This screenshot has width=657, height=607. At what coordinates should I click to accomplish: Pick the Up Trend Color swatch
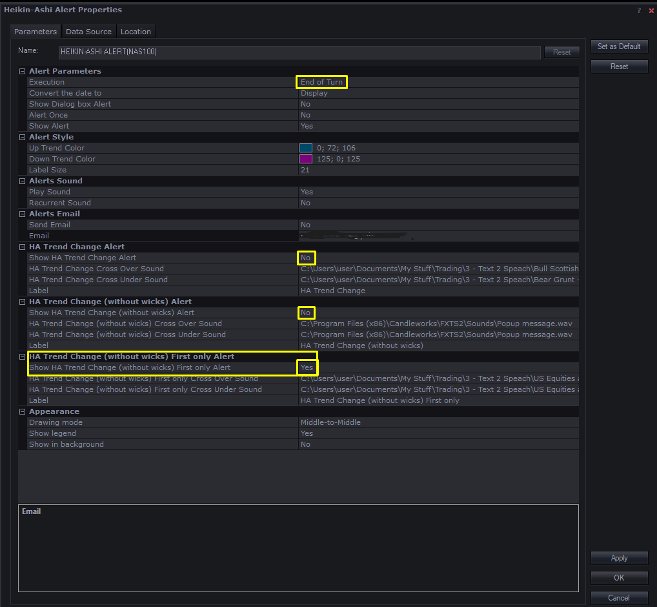[x=306, y=148]
